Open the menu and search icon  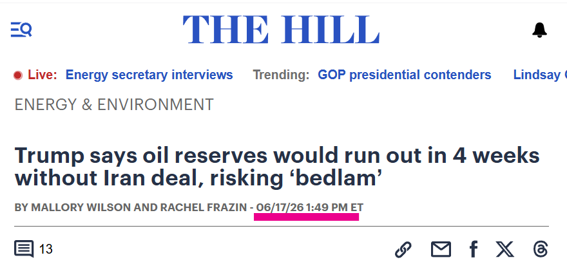pos(21,30)
